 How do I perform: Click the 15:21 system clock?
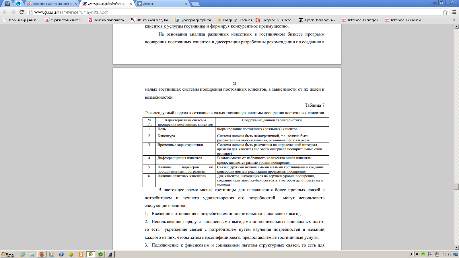(x=447, y=254)
